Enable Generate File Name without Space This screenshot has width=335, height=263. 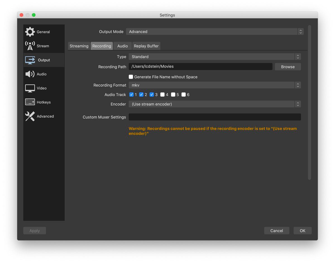[x=131, y=77]
